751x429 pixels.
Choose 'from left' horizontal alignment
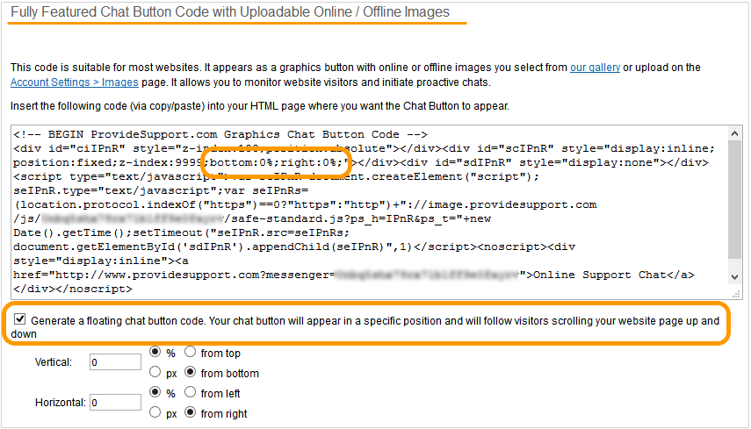pos(190,392)
